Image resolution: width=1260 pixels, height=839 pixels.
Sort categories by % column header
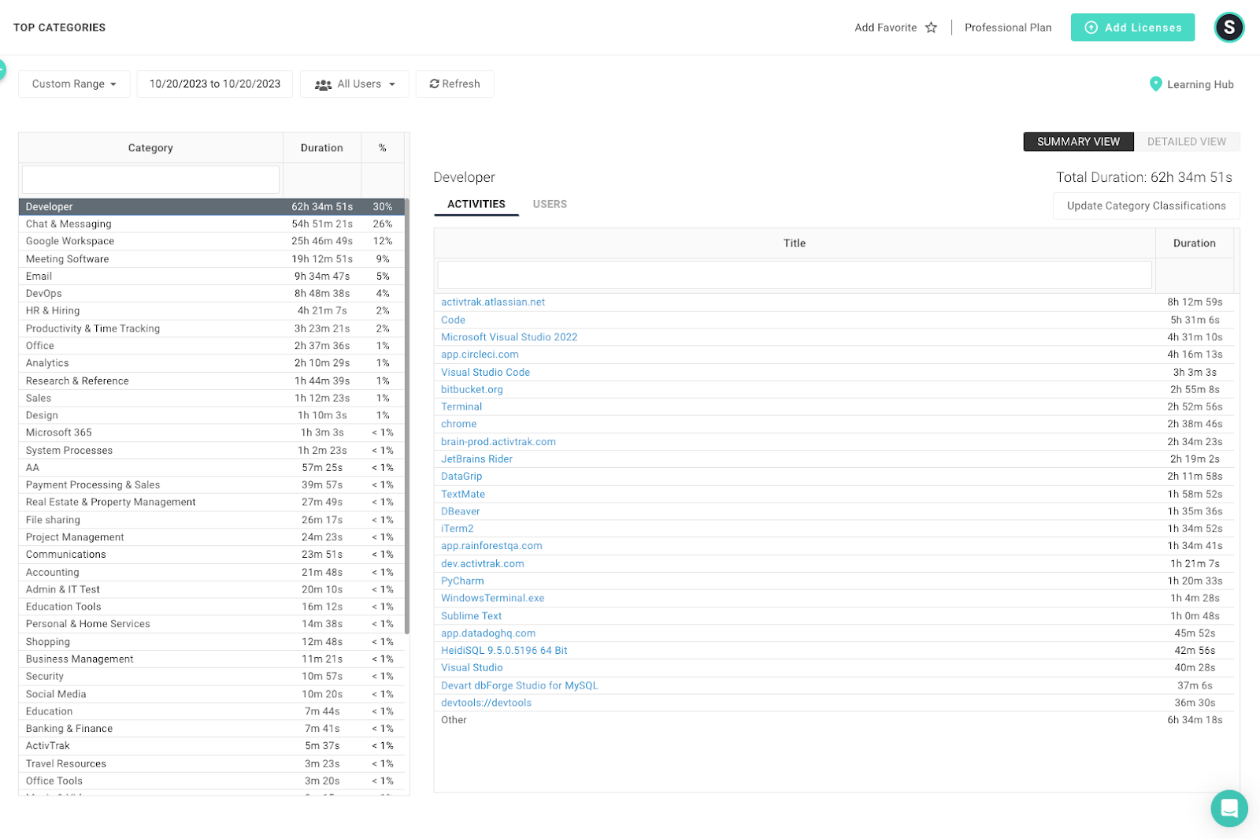point(383,148)
